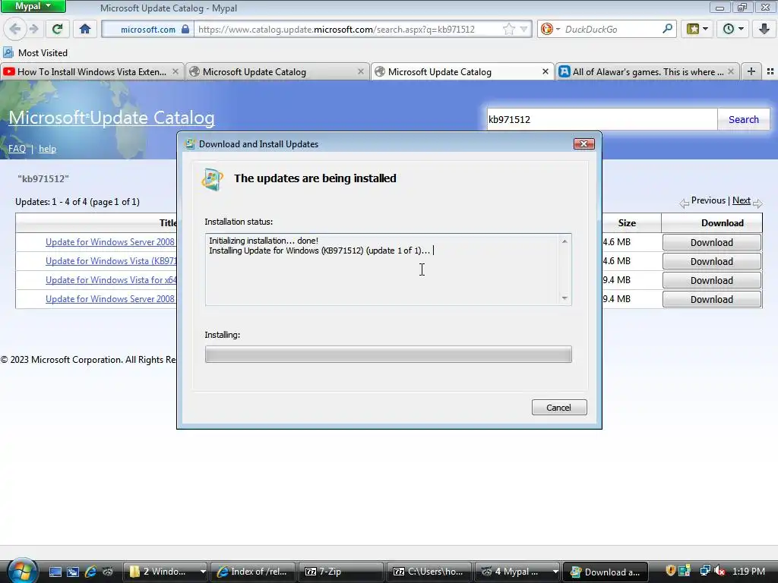Open a new tab with plus button
The height and width of the screenshot is (583, 778).
[x=751, y=71]
